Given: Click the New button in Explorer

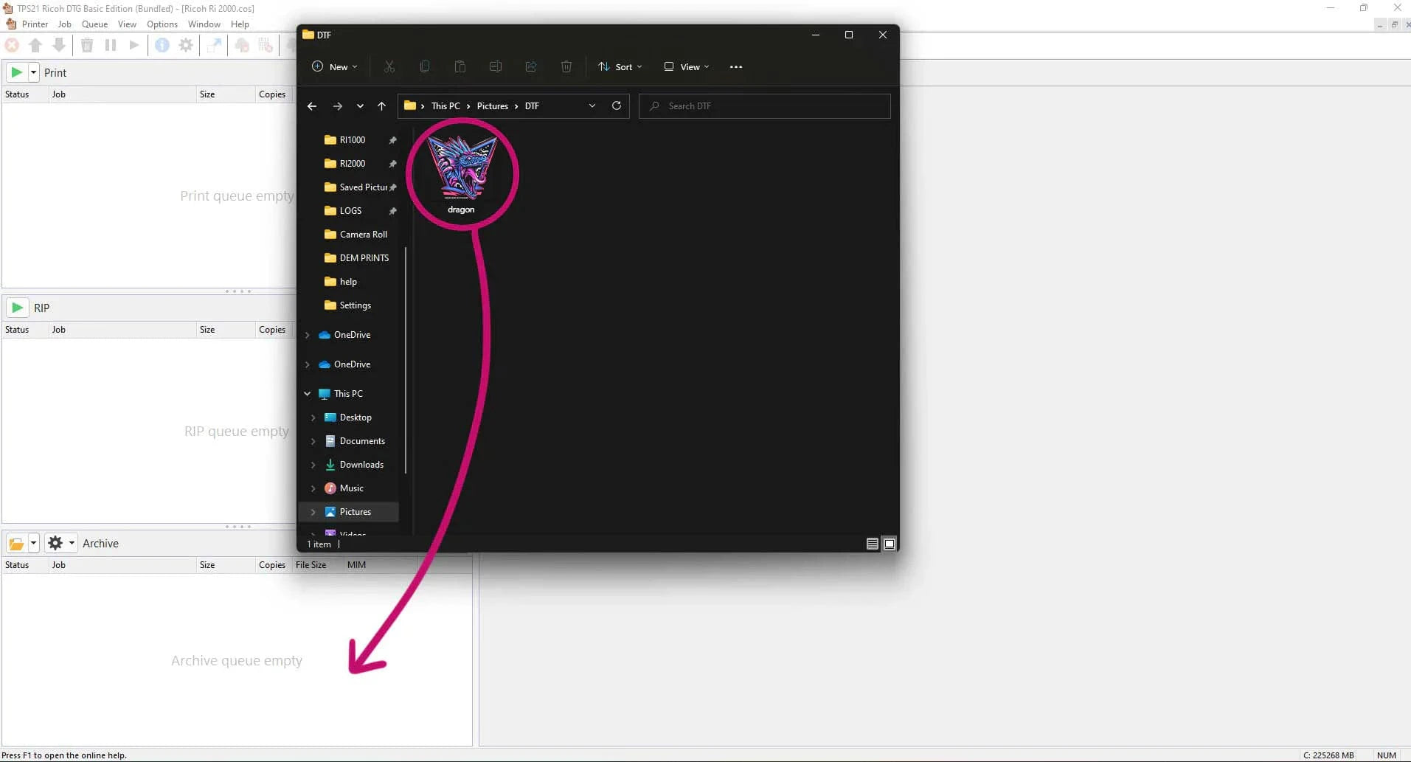Looking at the screenshot, I should click(x=334, y=66).
